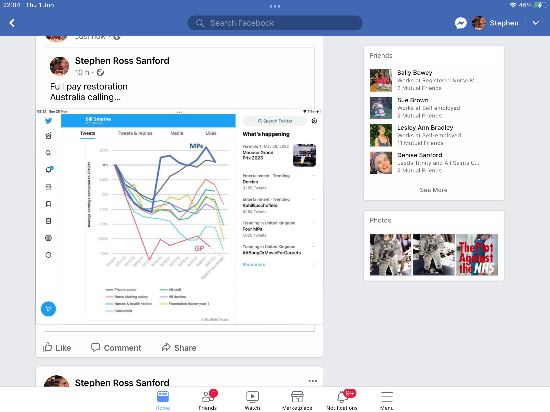Tap the battery status indicator
Viewport: 550px width, 412px height.
click(540, 5)
